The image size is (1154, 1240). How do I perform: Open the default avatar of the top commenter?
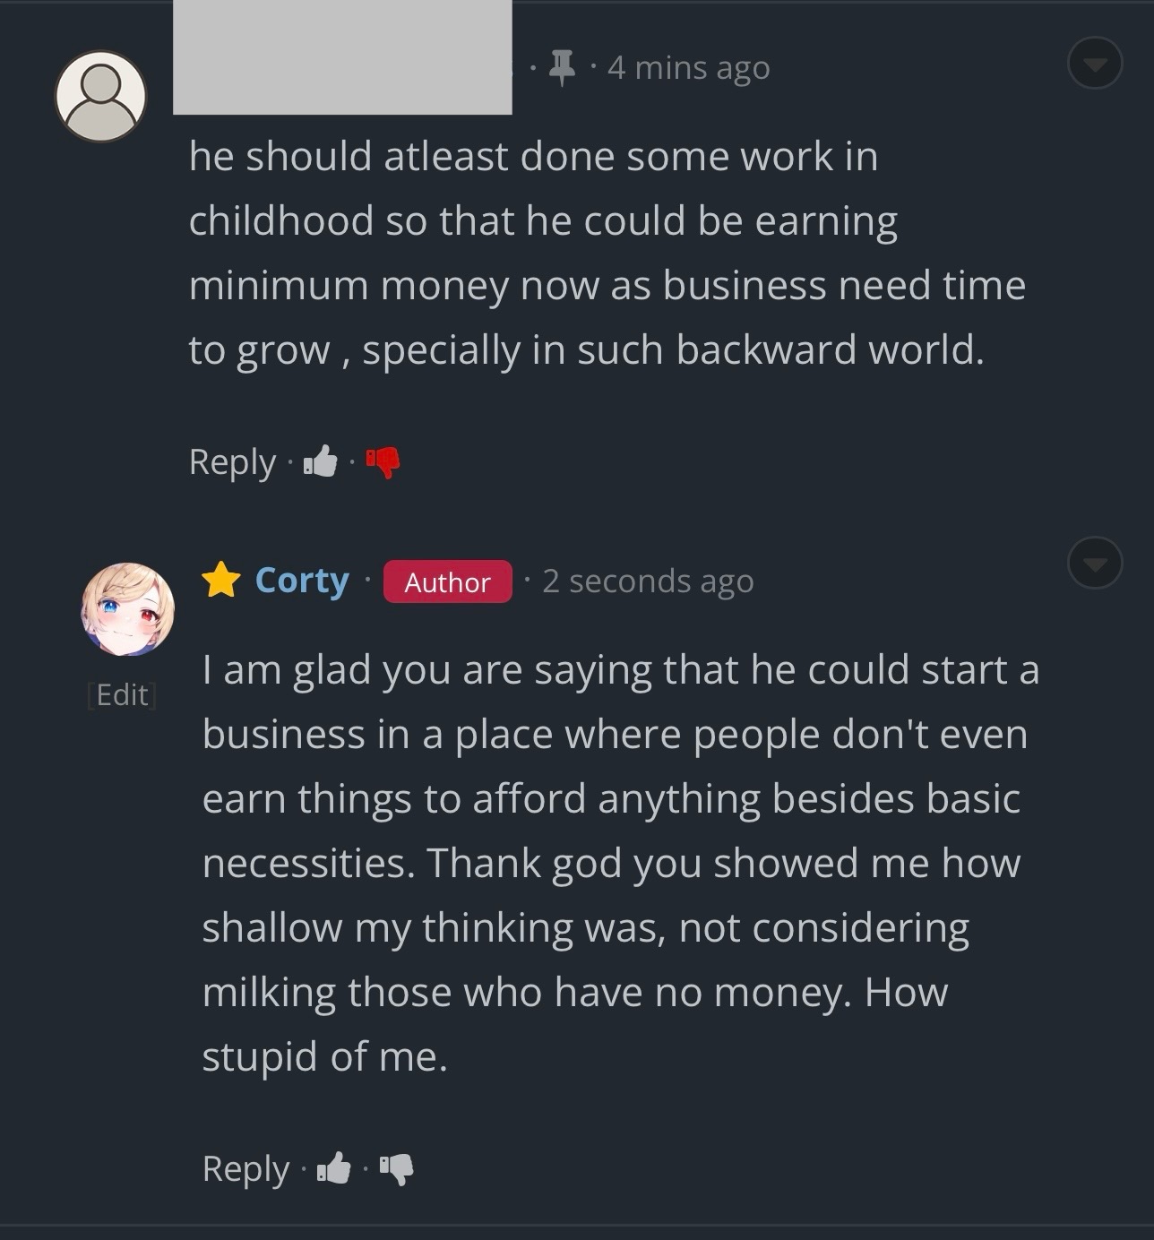click(100, 96)
